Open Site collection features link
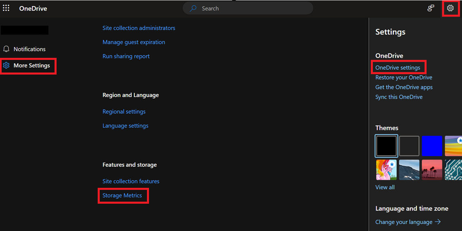The height and width of the screenshot is (231, 462). 131,181
